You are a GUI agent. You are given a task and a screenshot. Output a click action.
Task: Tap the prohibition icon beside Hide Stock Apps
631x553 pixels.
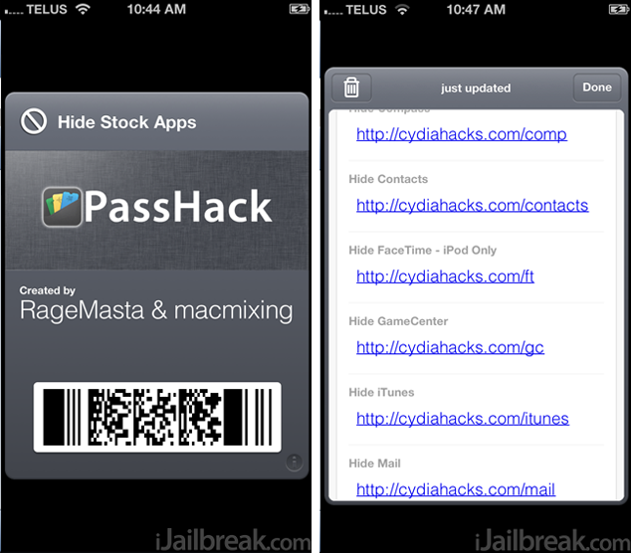click(34, 121)
